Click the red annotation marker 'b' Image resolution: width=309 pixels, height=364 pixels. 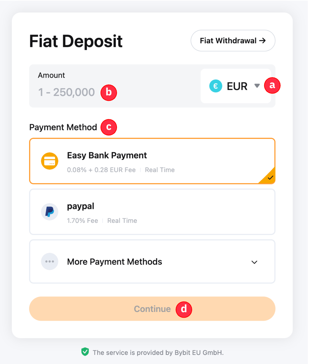[x=108, y=93]
